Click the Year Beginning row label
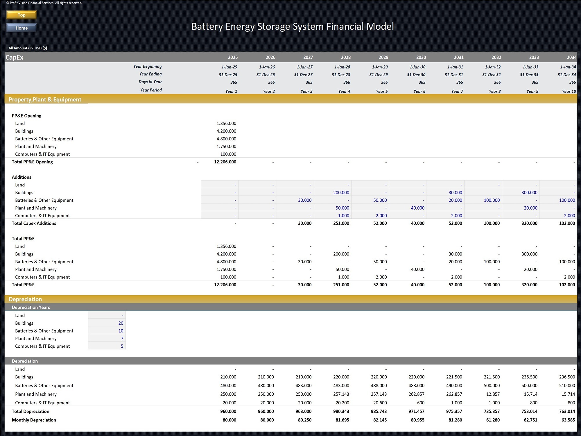This screenshot has height=436, width=581. [x=147, y=66]
